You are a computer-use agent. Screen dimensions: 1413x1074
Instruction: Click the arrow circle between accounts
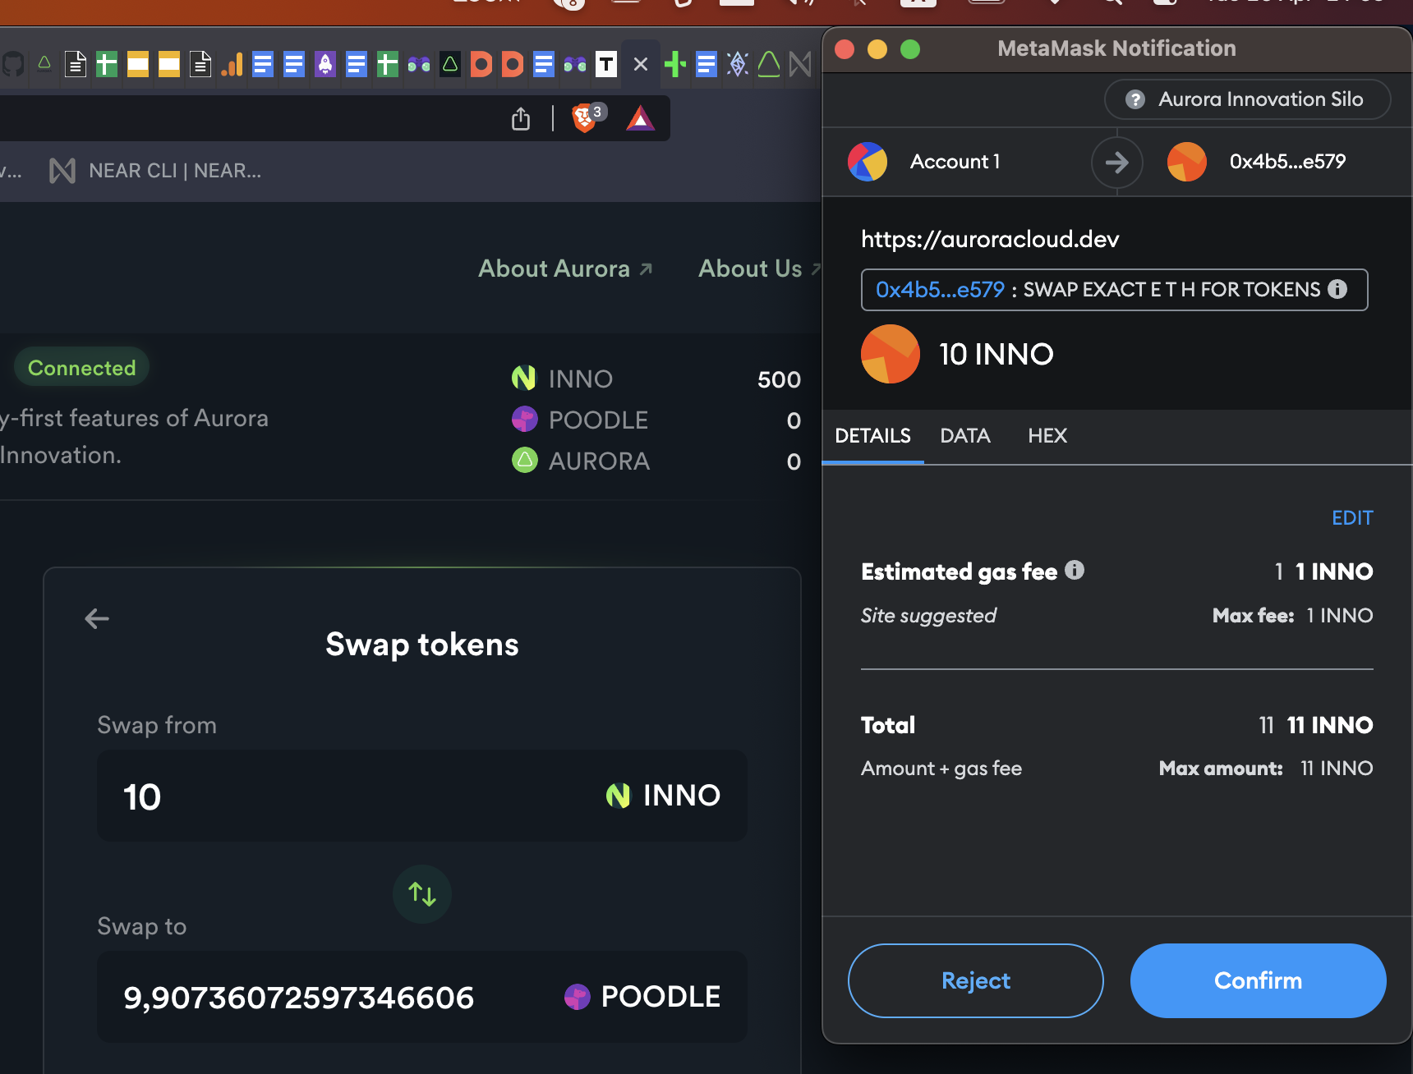coord(1117,163)
